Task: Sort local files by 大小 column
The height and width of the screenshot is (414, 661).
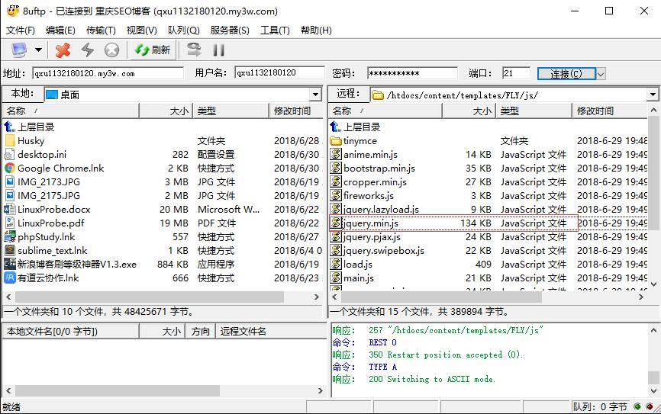Action: click(x=166, y=111)
